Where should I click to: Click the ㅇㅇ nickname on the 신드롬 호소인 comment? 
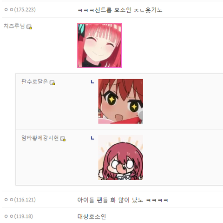click(x=9, y=10)
